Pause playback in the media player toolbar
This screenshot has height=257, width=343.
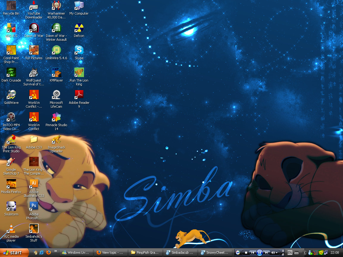(x=259, y=253)
